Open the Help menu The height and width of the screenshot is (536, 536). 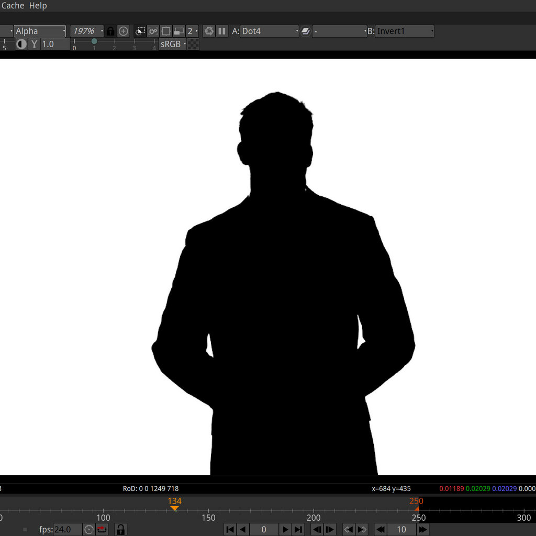click(x=38, y=6)
